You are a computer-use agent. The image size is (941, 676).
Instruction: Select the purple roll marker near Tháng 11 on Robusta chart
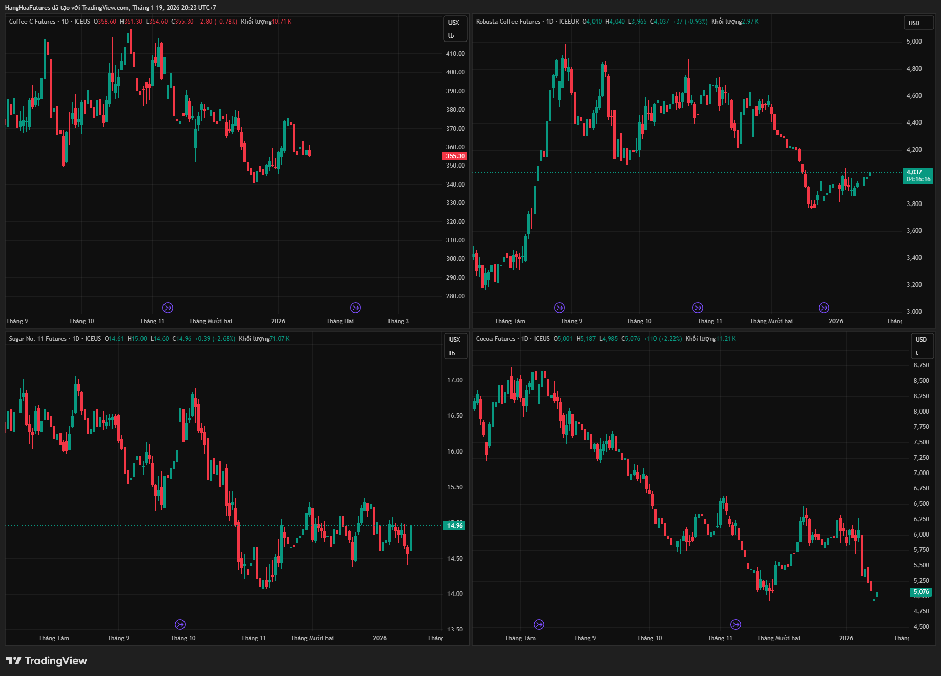coord(698,308)
